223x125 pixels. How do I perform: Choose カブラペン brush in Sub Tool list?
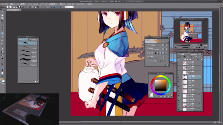click(x=28, y=52)
